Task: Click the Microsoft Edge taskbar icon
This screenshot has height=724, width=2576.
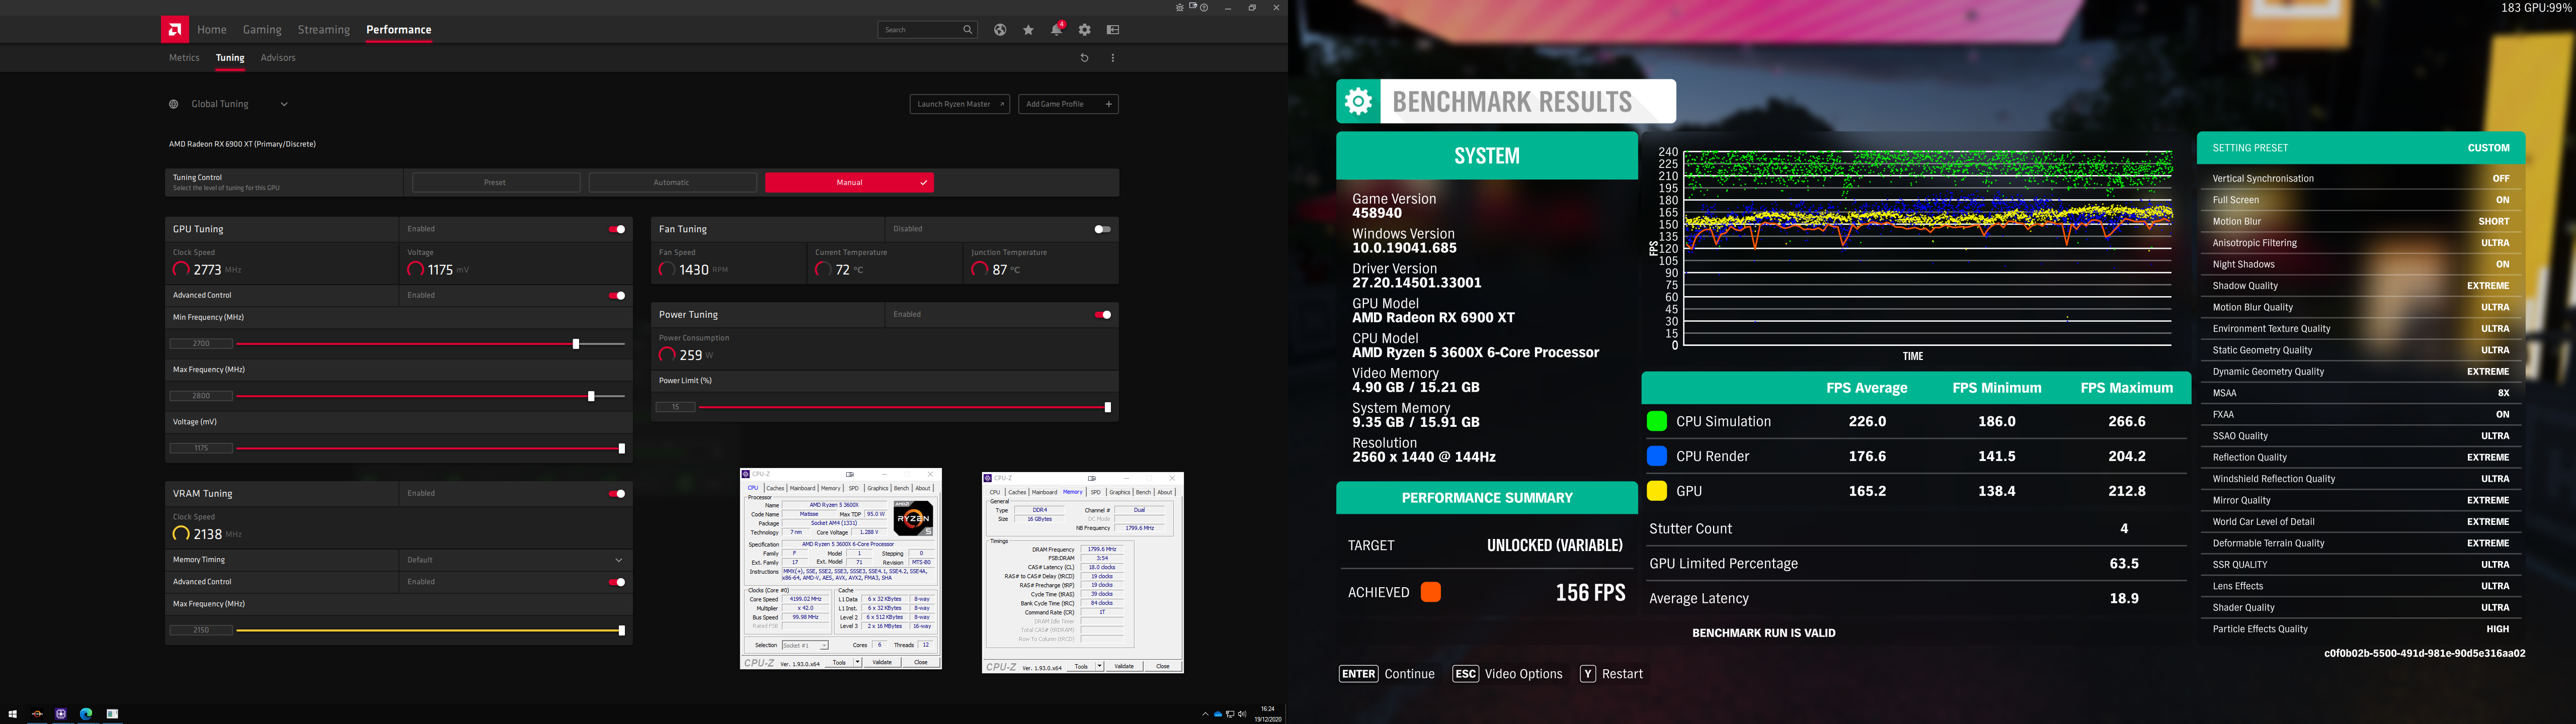Action: tap(86, 714)
